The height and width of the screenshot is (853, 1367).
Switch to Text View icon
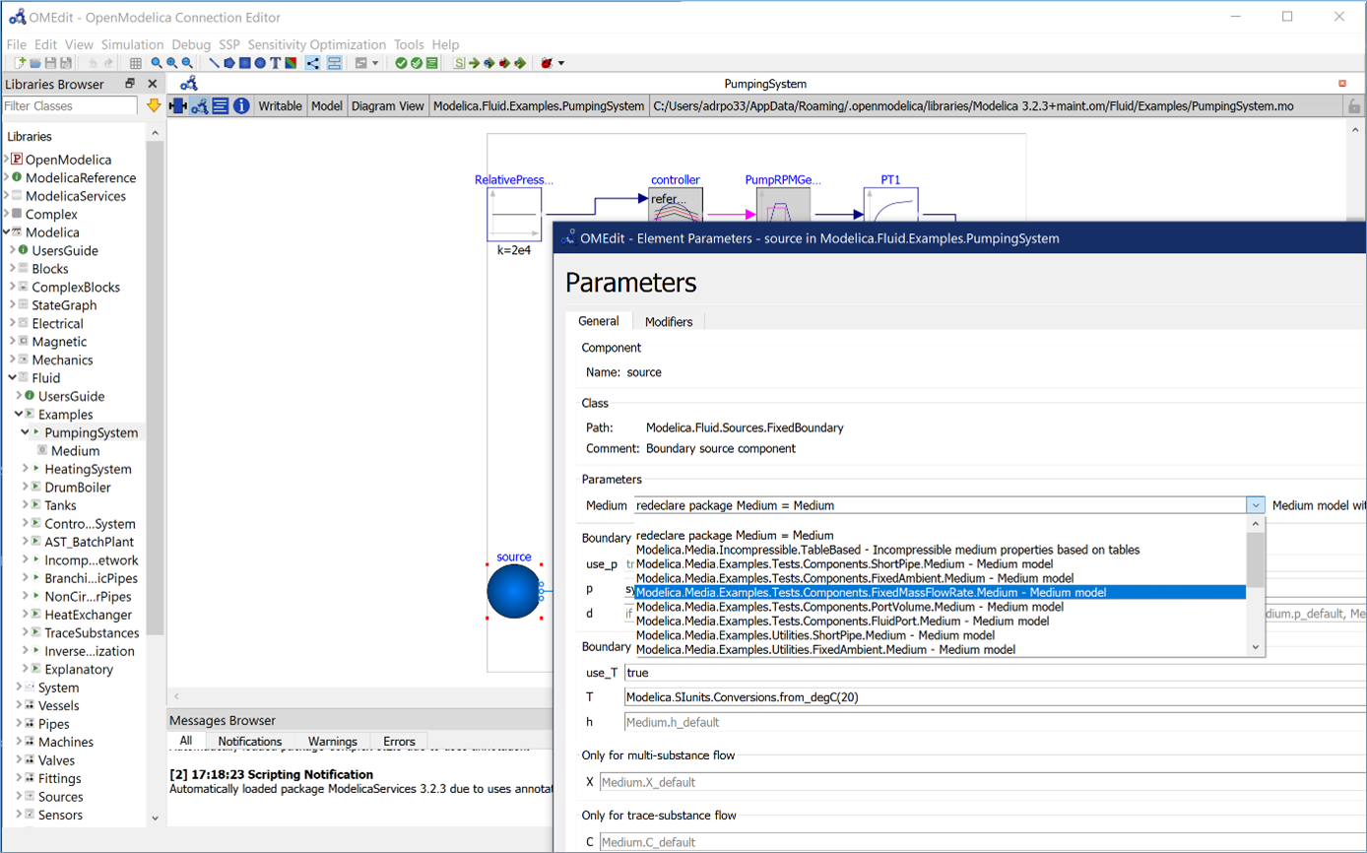point(221,105)
